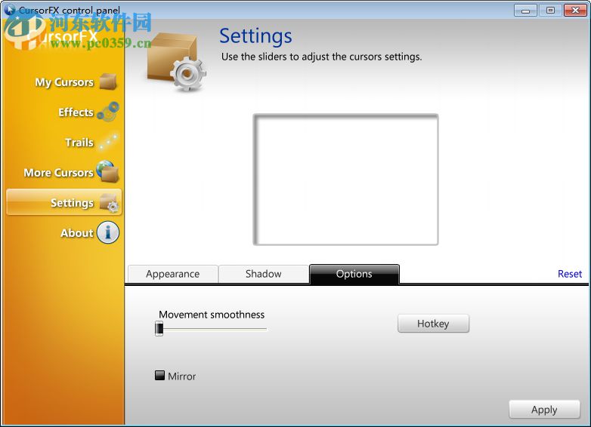This screenshot has height=427, width=591.
Task: Click the cursor preview box
Action: click(345, 180)
